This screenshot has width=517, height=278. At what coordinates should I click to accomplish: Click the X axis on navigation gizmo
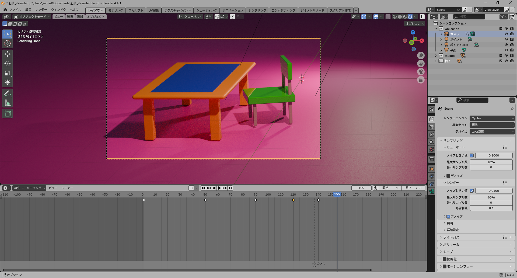click(422, 41)
